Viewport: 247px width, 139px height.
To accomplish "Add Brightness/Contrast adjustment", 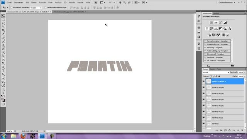I will (211, 23).
